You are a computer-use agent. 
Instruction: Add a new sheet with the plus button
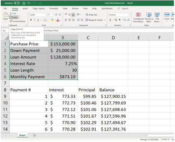[x=34, y=135]
